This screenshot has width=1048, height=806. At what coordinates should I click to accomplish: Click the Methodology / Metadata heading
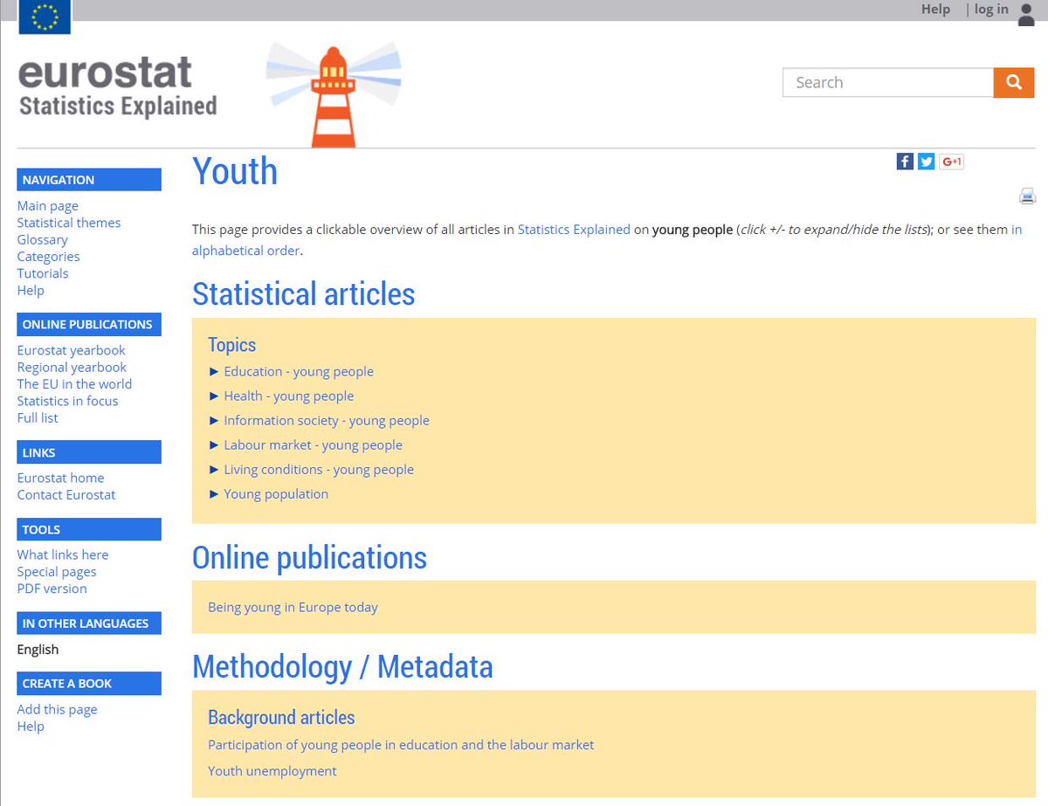point(342,667)
